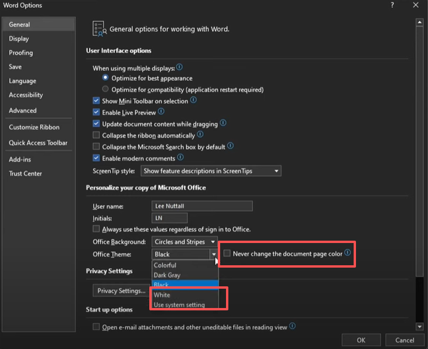This screenshot has width=428, height=349.
Task: Expand the Office Background dropdown
Action: pyautogui.click(x=185, y=242)
